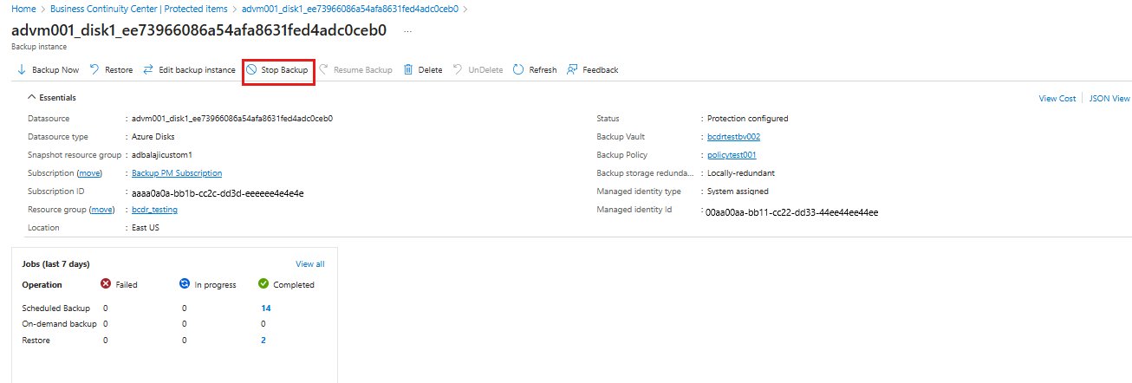Click move link next to Resource group
The height and width of the screenshot is (383, 1132).
pyautogui.click(x=102, y=210)
